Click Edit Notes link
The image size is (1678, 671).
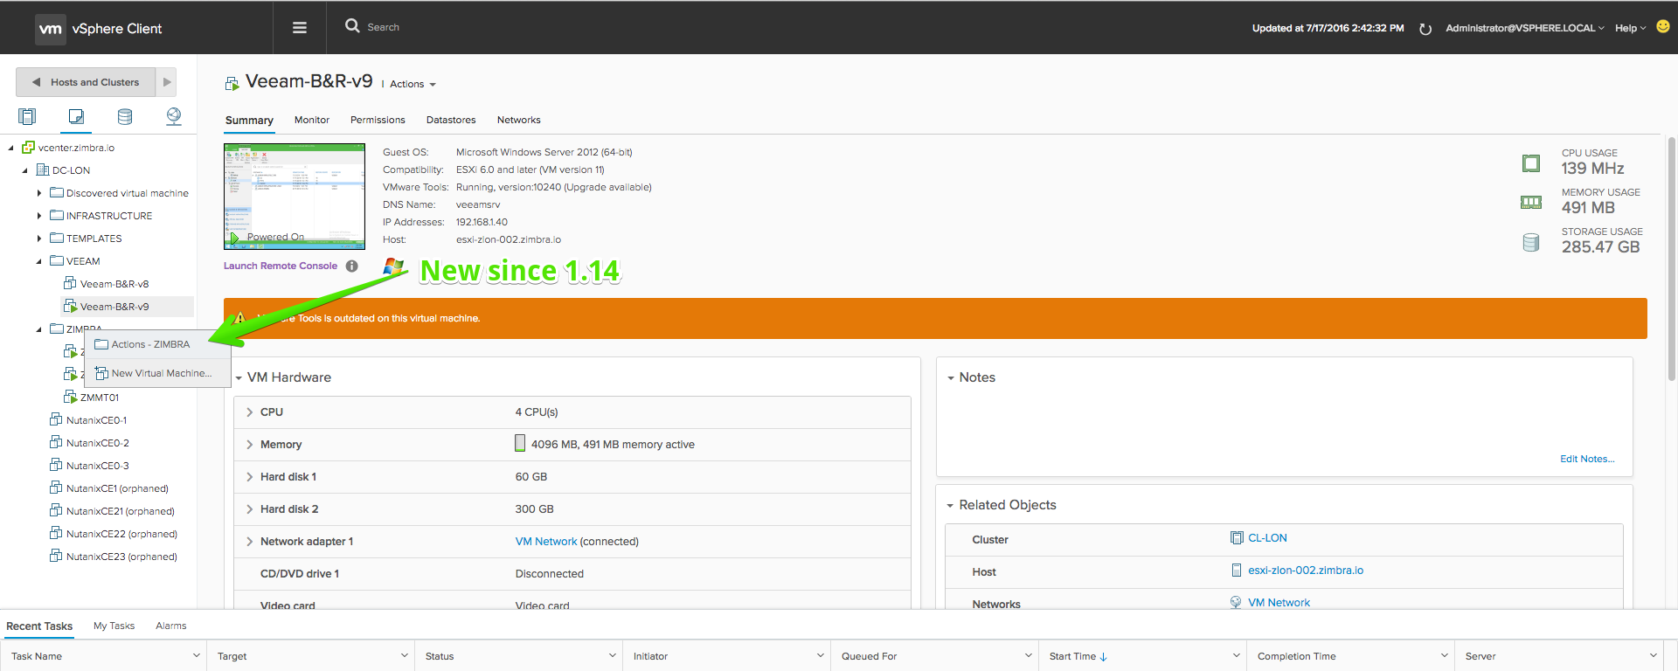(x=1587, y=459)
